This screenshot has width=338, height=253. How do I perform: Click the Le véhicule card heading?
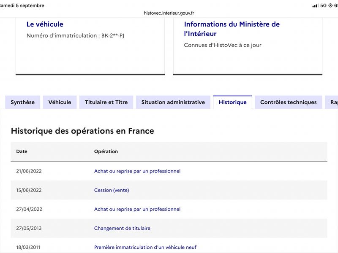45,24
